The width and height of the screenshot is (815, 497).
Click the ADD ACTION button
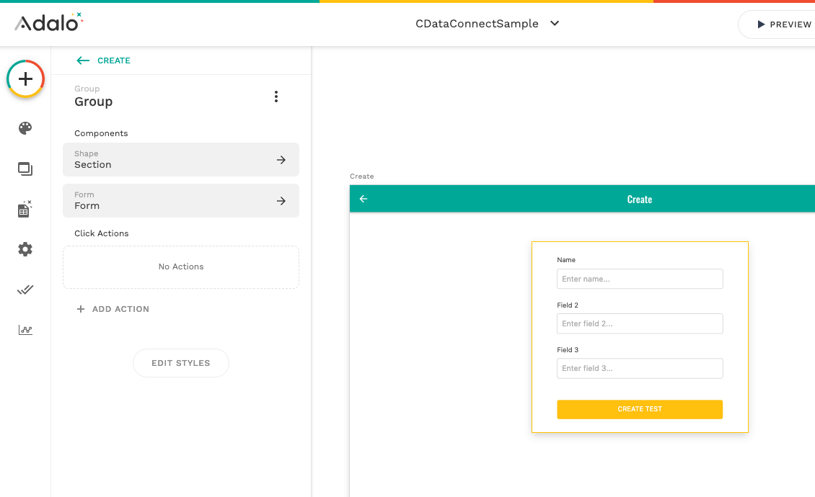coord(113,309)
